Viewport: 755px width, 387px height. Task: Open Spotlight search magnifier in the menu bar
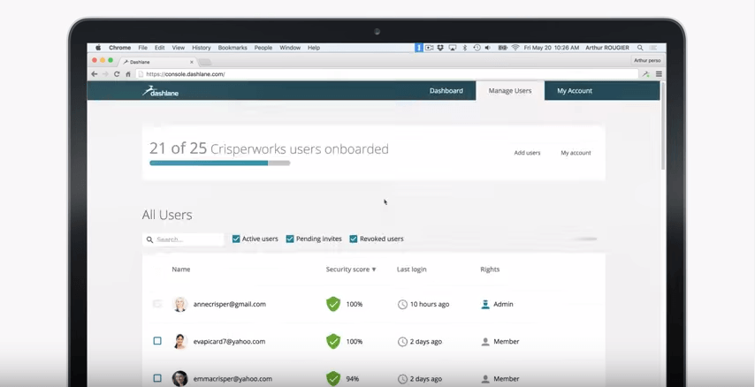[640, 48]
